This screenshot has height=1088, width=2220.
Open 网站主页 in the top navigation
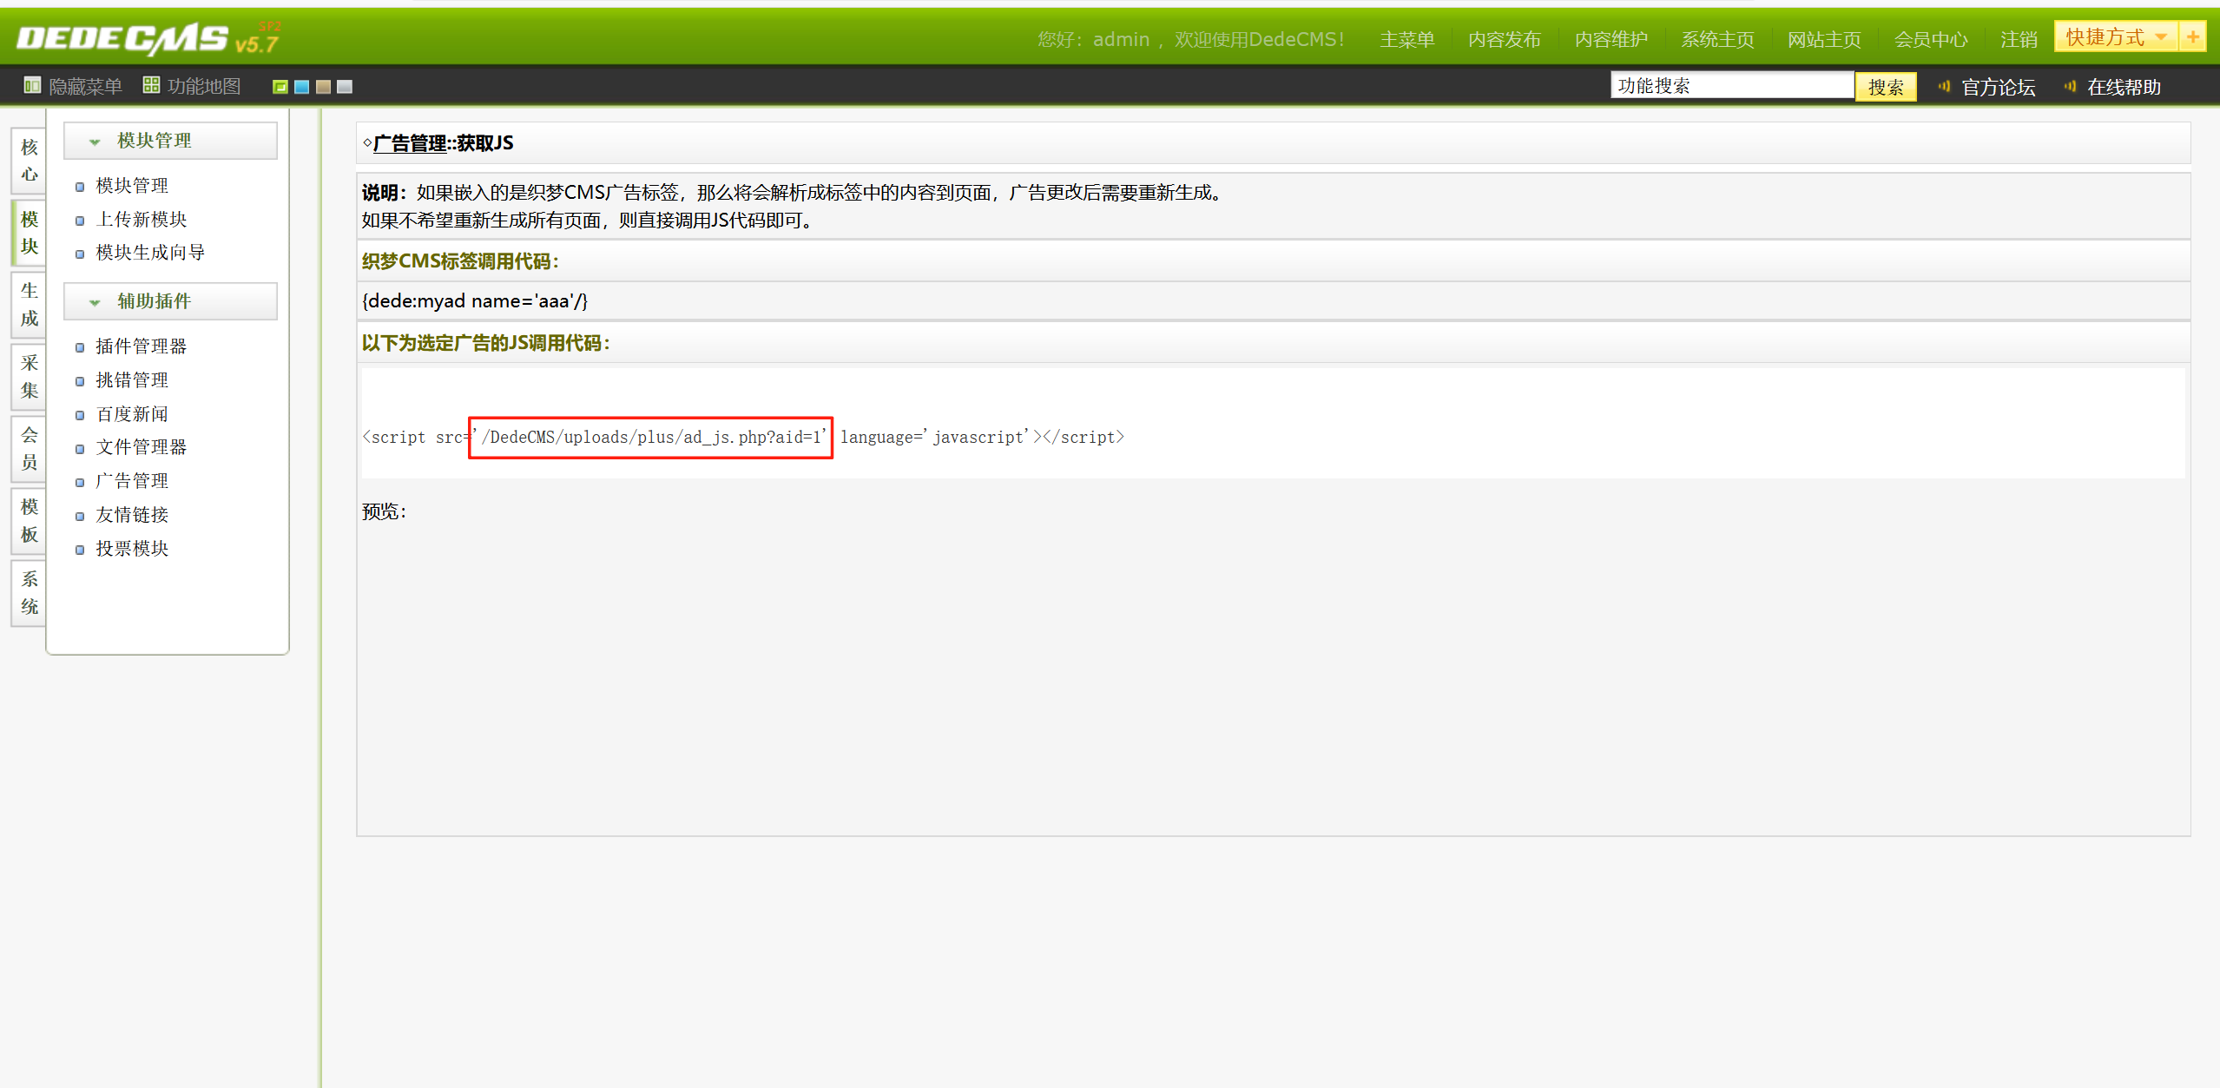tap(1824, 39)
